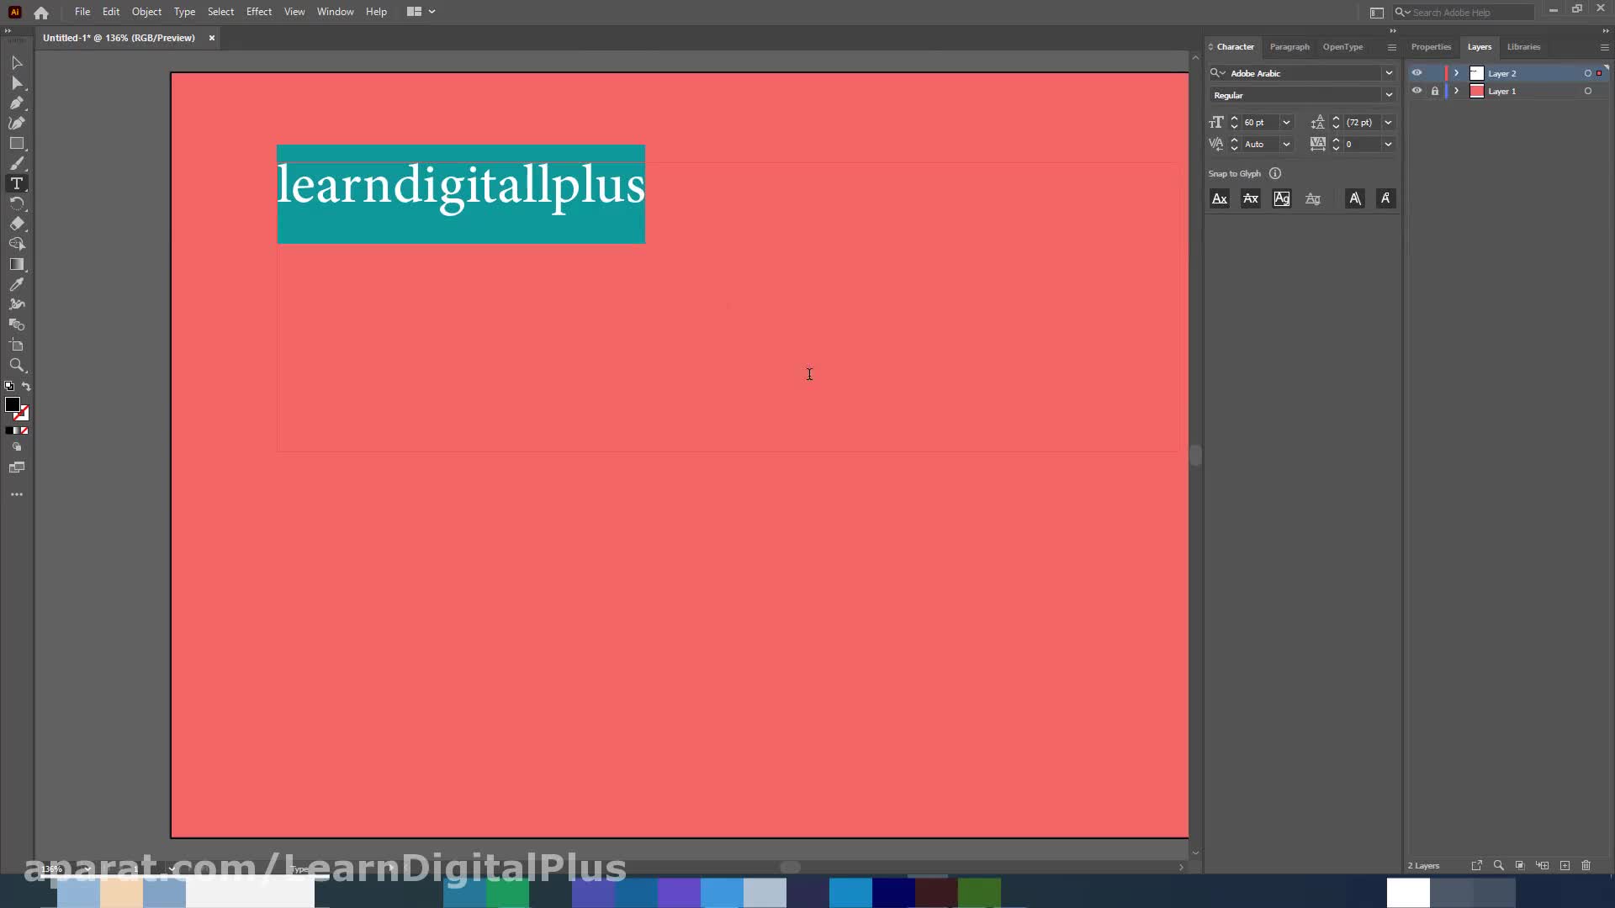Toggle Layer 1 visibility eye
The image size is (1615, 908).
1416,91
